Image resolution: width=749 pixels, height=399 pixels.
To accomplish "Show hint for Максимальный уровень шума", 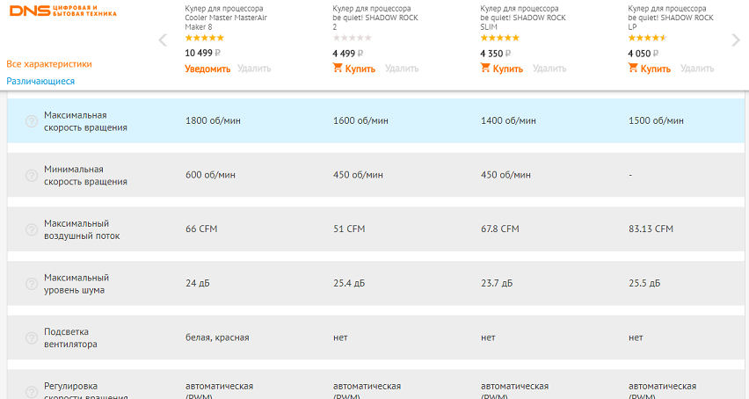I will click(32, 283).
